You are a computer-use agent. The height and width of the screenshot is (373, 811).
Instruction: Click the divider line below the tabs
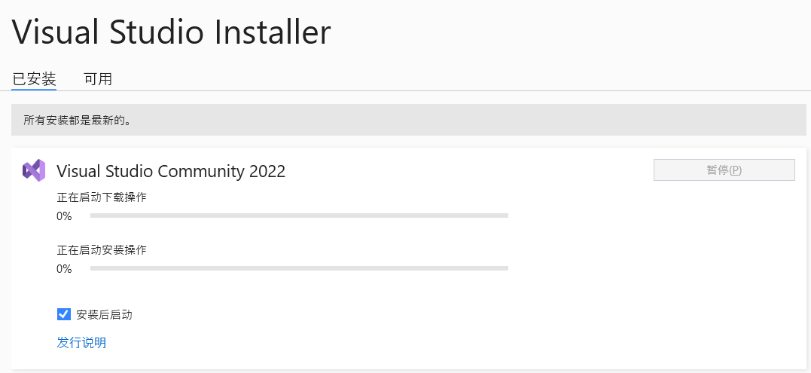pos(452,91)
